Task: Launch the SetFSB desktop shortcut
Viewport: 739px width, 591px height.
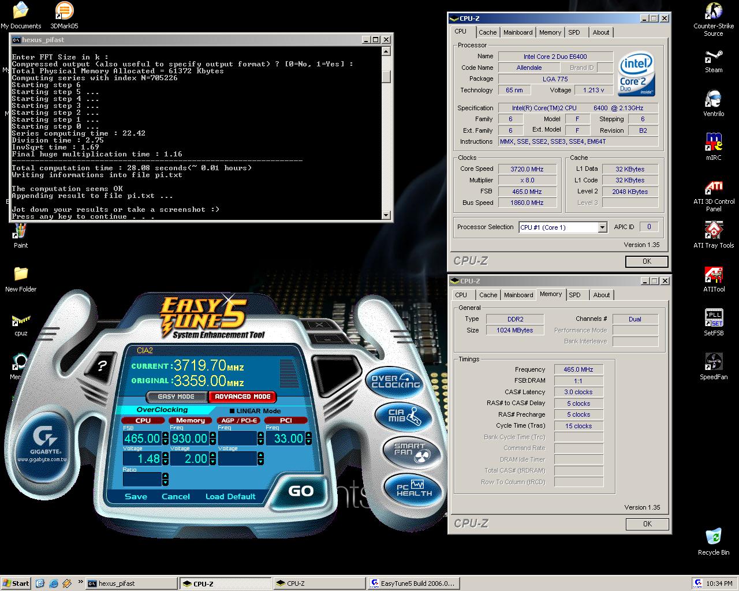Action: click(x=714, y=323)
